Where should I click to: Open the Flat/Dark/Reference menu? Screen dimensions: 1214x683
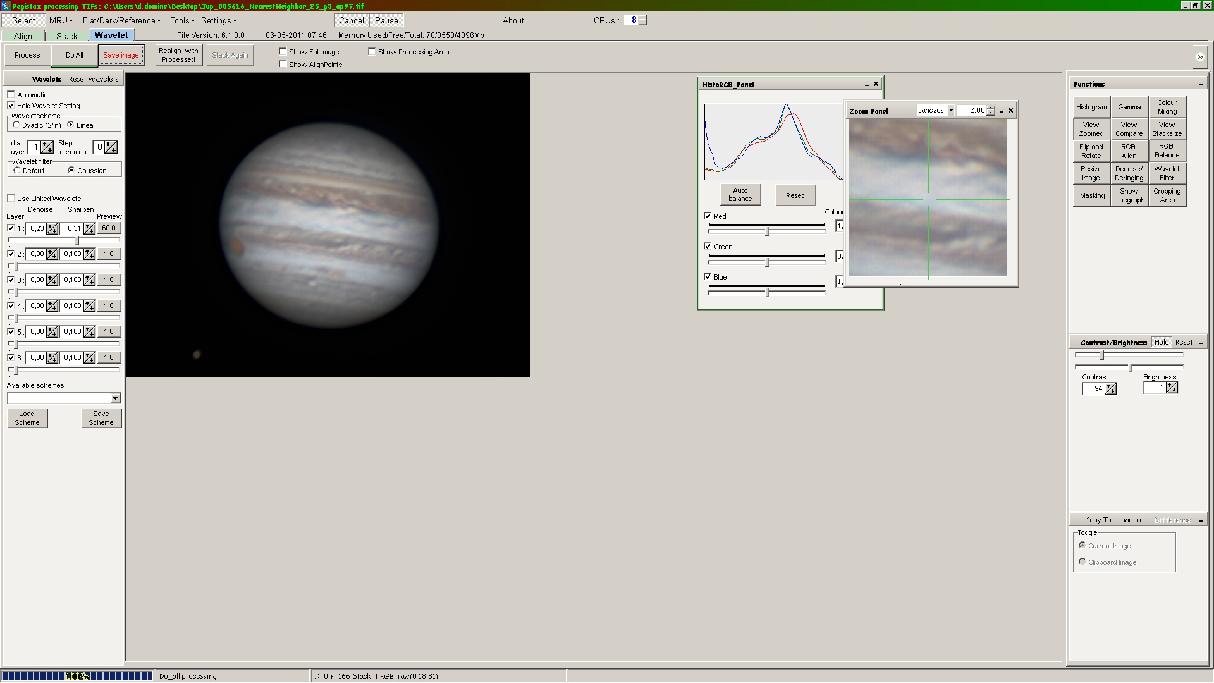point(121,20)
